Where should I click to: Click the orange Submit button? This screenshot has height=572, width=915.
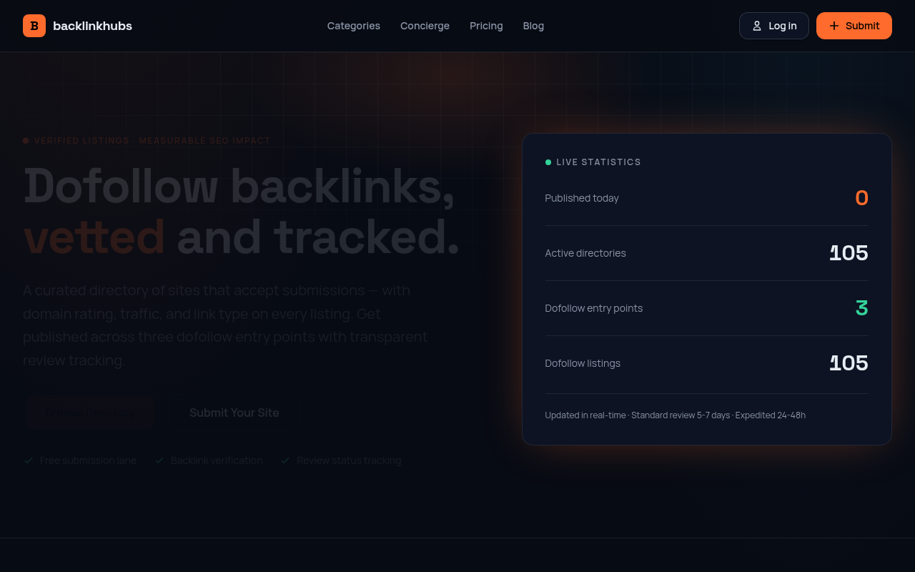pos(854,26)
